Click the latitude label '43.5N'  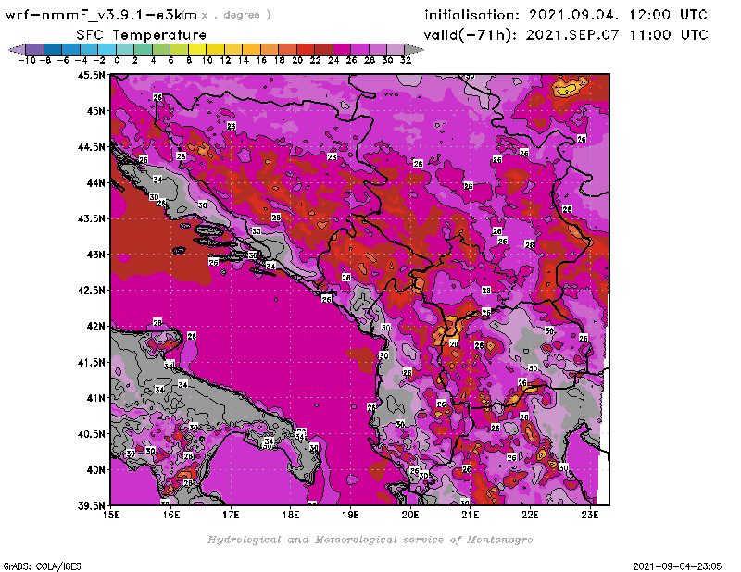tap(91, 218)
